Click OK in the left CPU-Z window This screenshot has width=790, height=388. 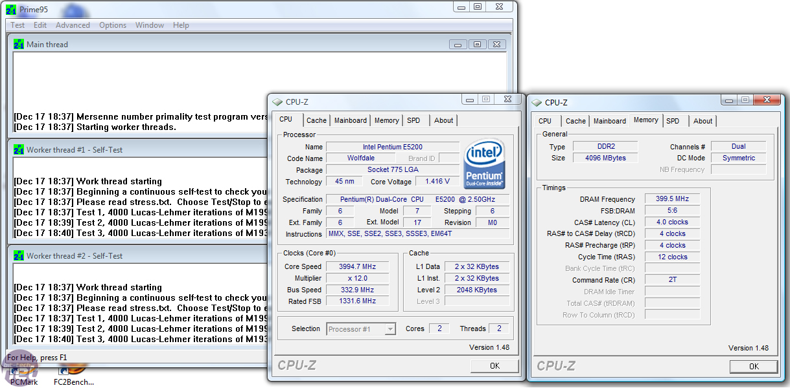click(x=494, y=366)
